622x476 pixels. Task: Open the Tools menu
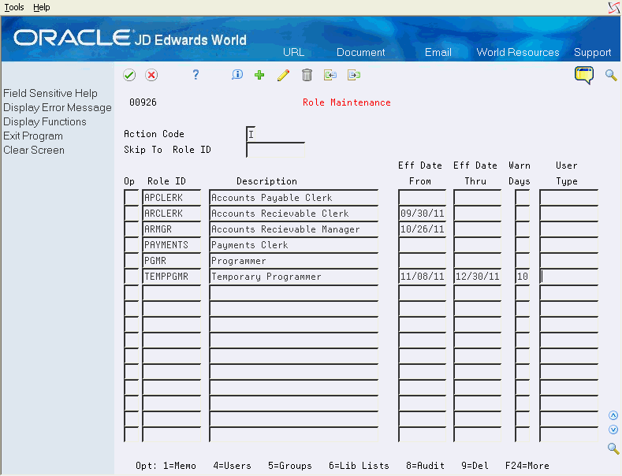click(14, 7)
